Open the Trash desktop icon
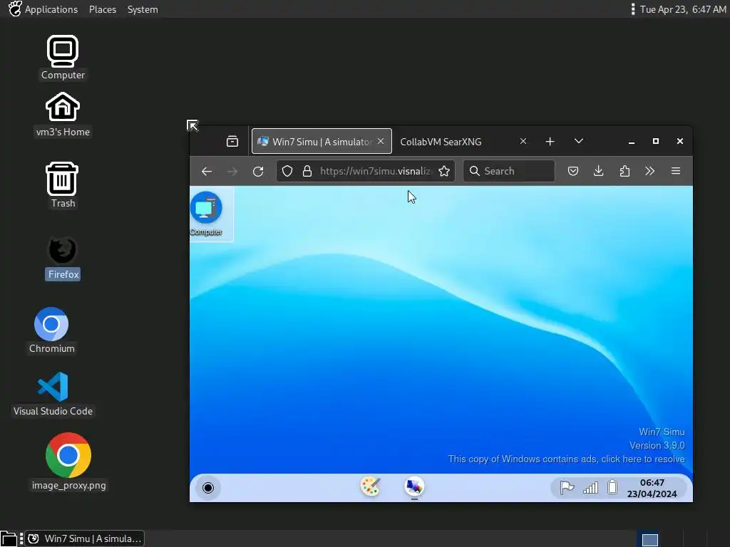Image resolution: width=730 pixels, height=547 pixels. pos(63,185)
